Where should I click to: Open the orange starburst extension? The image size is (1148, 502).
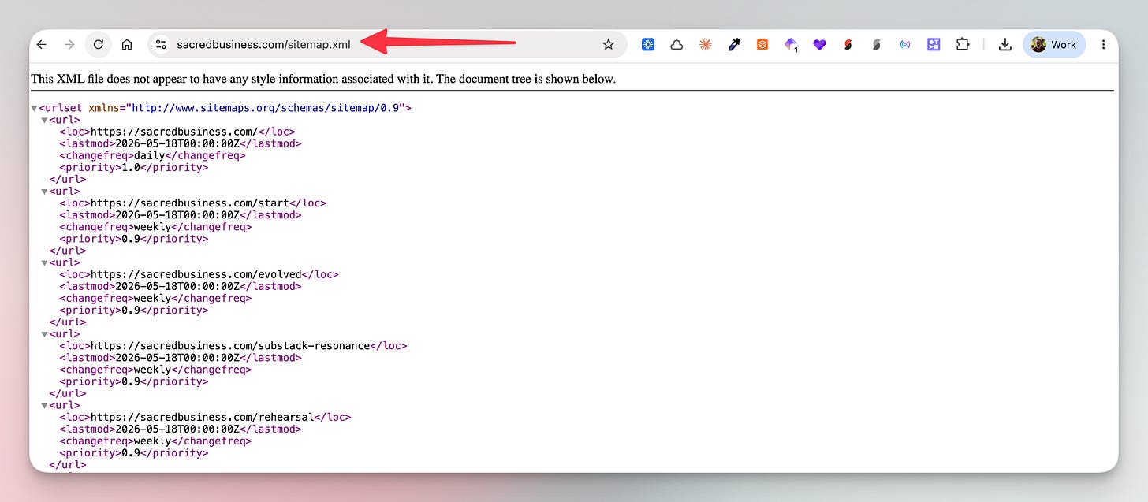pyautogui.click(x=705, y=45)
